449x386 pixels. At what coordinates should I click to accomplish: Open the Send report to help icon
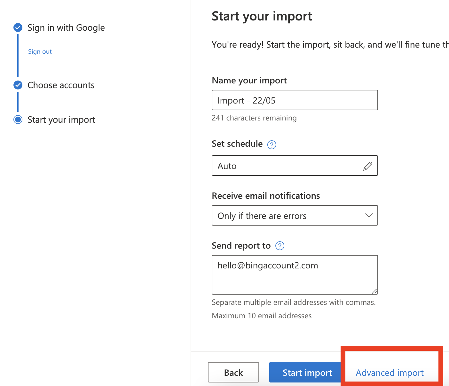tap(280, 246)
